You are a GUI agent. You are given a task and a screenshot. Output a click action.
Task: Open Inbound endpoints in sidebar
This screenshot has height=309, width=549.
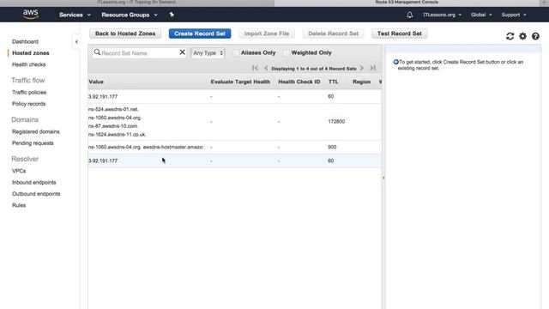click(x=34, y=182)
